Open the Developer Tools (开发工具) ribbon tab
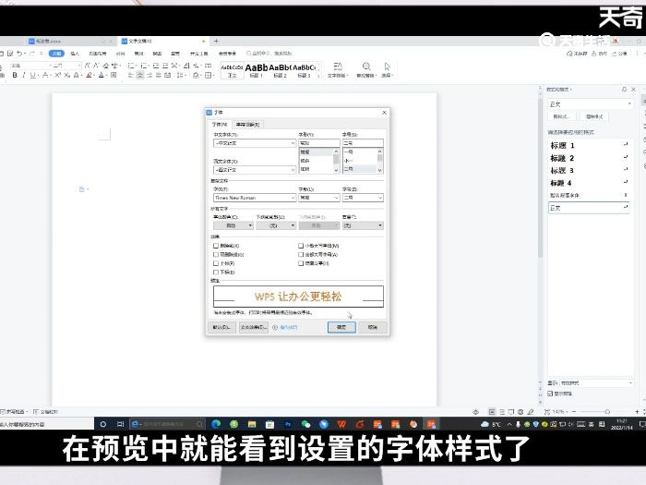 [199, 54]
